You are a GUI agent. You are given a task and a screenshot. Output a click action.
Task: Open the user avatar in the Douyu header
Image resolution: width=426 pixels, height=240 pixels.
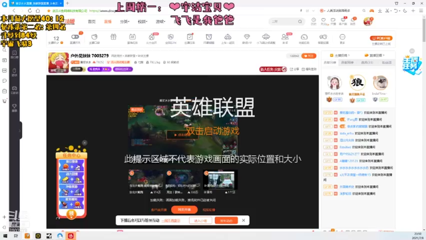click(368, 21)
